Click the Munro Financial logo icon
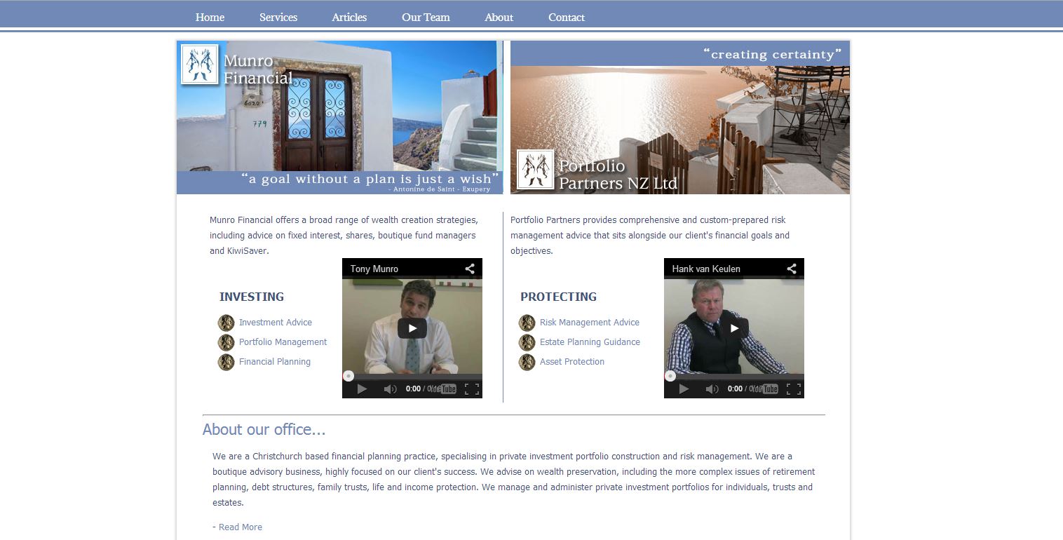The image size is (1063, 540). coord(200,65)
